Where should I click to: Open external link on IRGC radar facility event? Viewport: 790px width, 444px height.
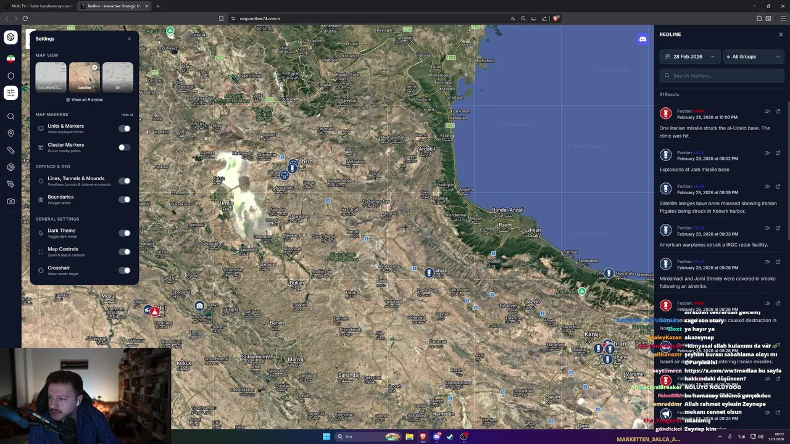tap(778, 228)
